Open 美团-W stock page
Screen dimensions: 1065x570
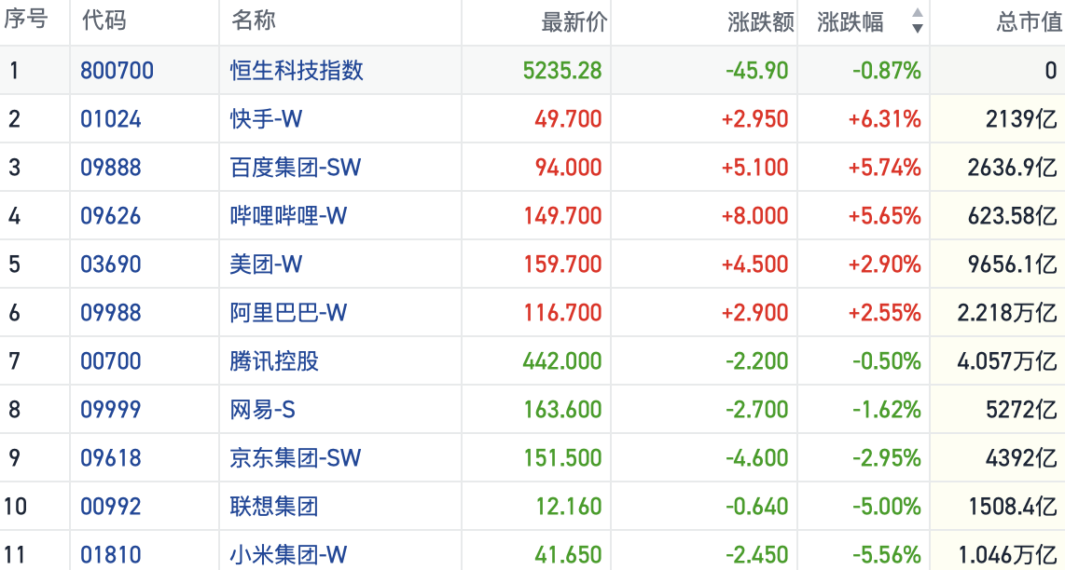pos(267,264)
